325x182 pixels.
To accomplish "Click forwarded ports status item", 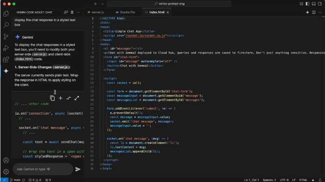I will [48, 180].
